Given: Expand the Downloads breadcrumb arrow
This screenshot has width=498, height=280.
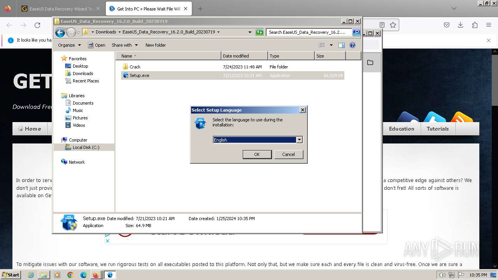Looking at the screenshot, I should coord(119,32).
